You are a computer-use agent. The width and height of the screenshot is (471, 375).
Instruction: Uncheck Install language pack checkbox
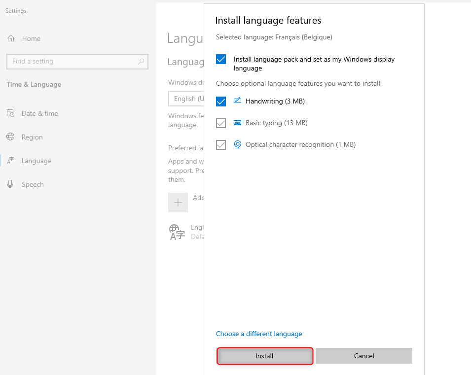point(221,59)
